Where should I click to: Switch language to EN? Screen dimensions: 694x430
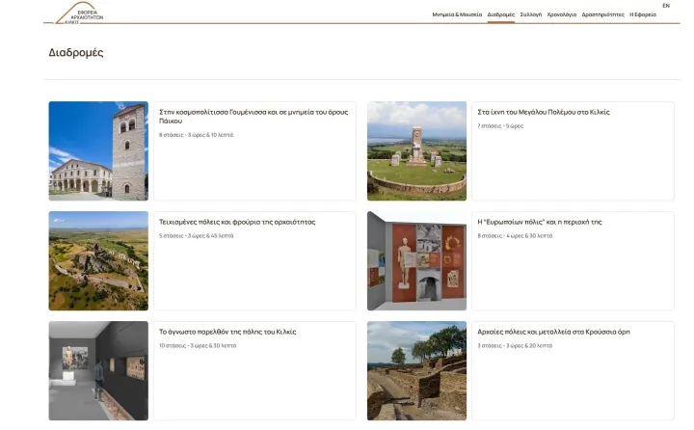666,6
